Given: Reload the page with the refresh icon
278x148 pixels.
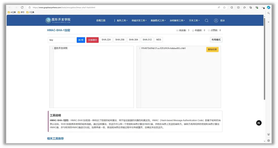Looking at the screenshot, I should [22, 7].
